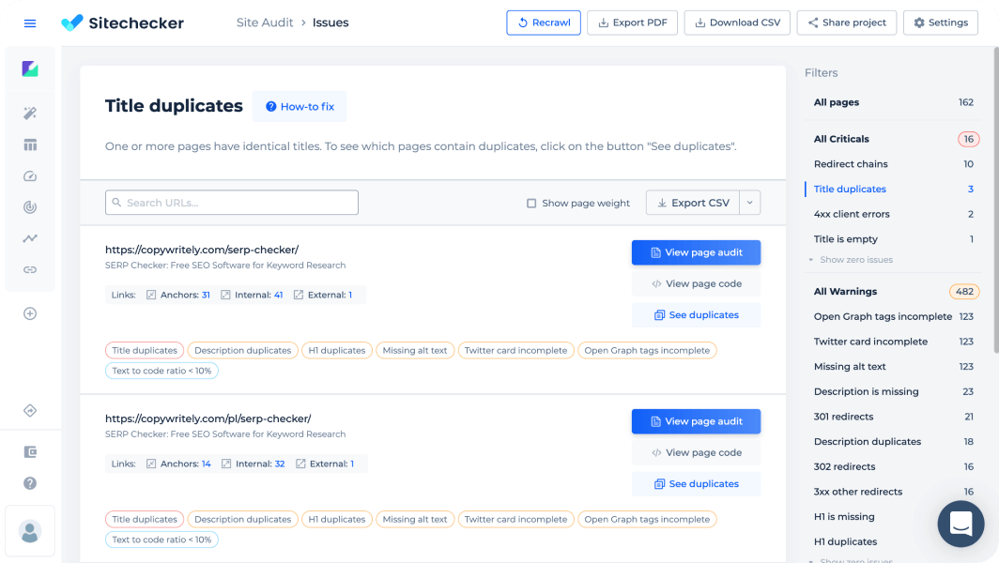Click the diamond arrow sidebar icon
This screenshot has height=563, width=999.
[x=30, y=411]
